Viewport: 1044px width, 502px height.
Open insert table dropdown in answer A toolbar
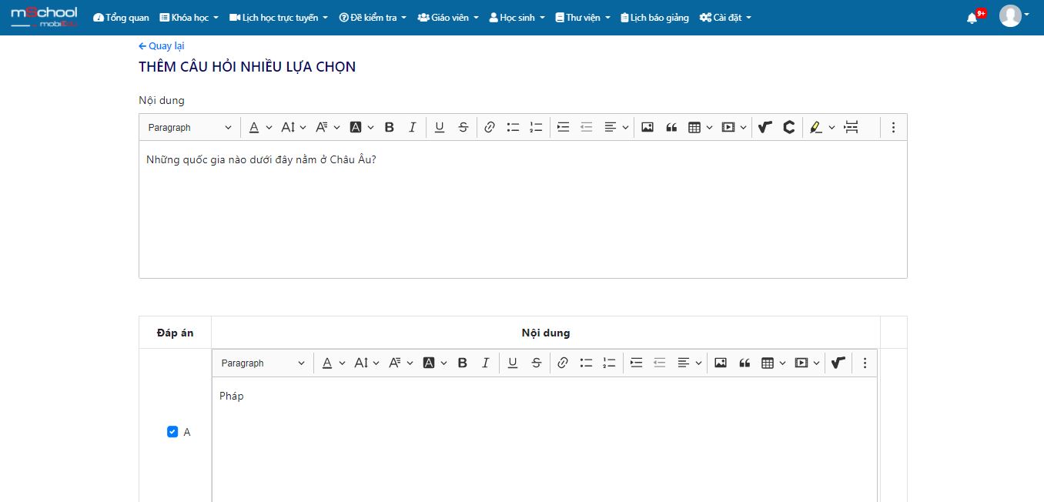point(773,363)
